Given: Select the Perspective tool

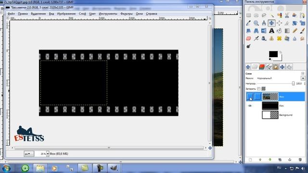Looking at the screenshot, I should [x=256, y=31].
